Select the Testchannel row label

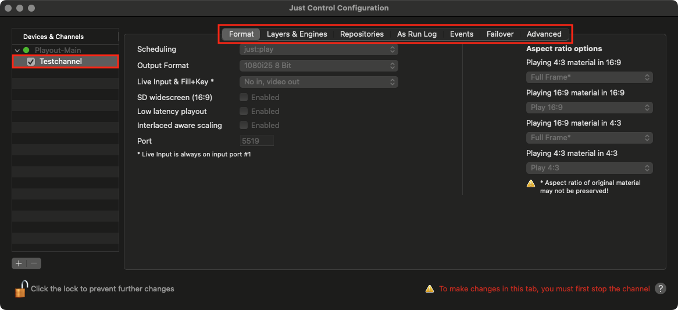60,62
